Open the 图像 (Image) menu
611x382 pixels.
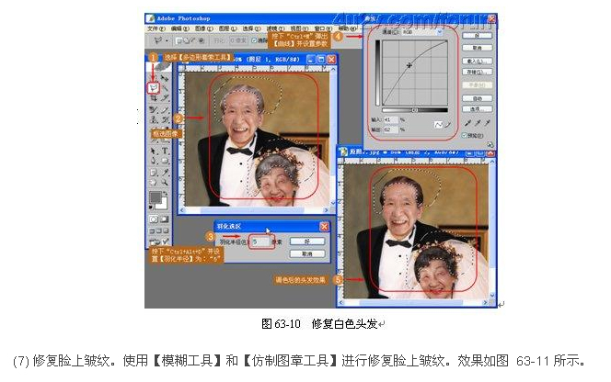pyautogui.click(x=204, y=28)
